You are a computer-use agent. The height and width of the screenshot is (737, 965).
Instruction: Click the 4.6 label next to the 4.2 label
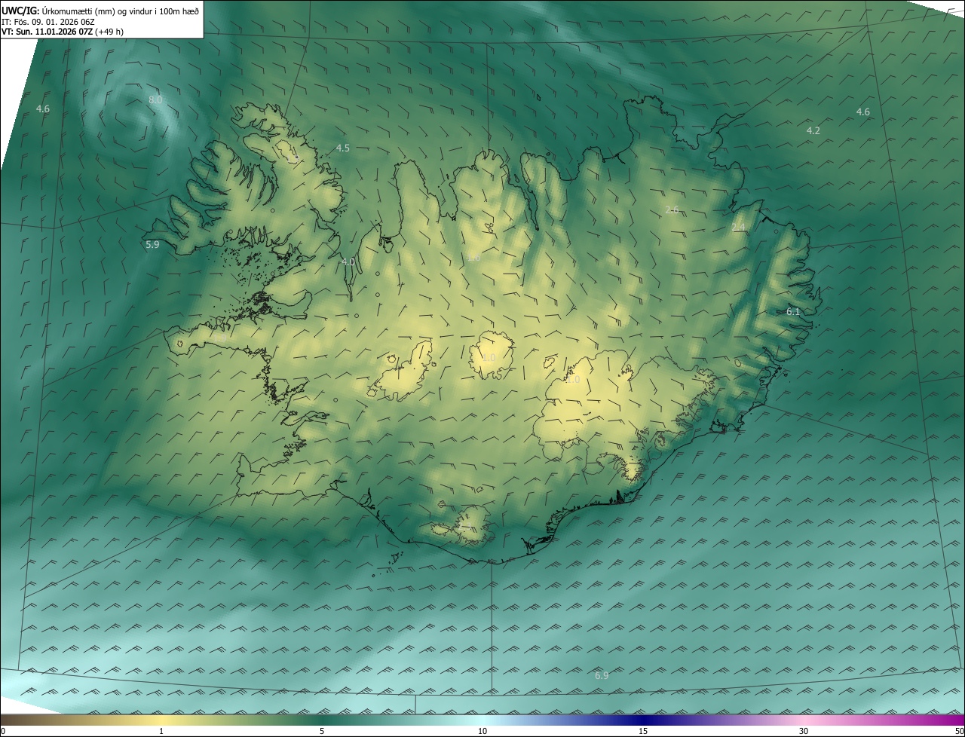tap(863, 112)
